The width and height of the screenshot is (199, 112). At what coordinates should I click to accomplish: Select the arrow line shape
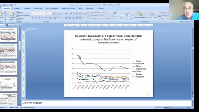(121, 12)
